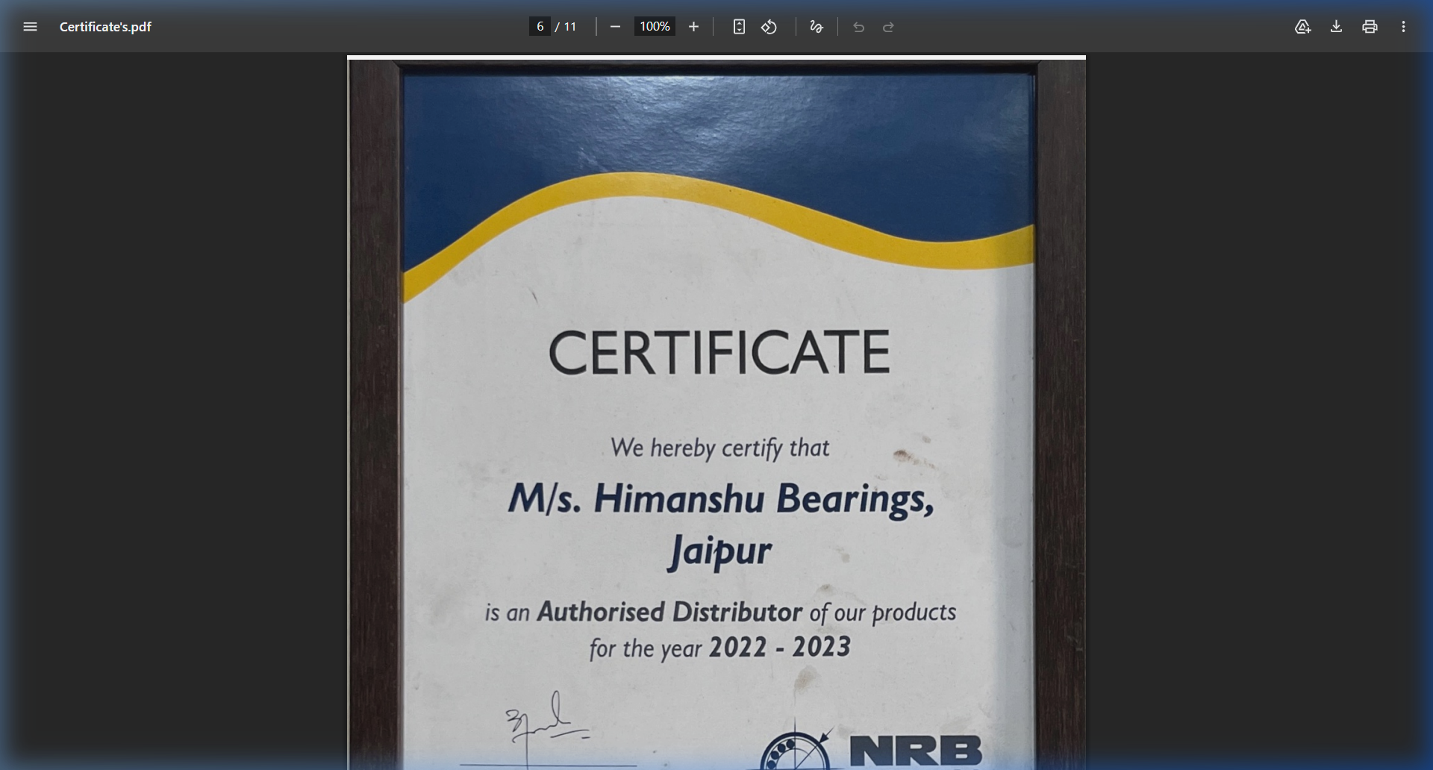The width and height of the screenshot is (1433, 770).
Task: Click the 'Authorised Distributor' text
Action: coord(669,612)
